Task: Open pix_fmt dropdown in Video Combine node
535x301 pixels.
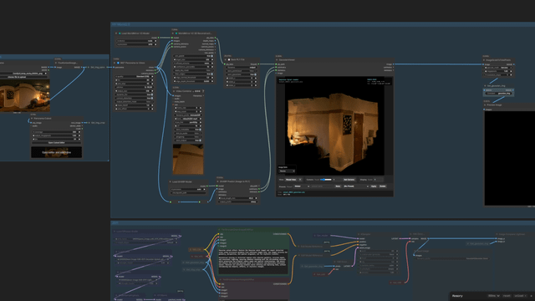Action: 188,122
